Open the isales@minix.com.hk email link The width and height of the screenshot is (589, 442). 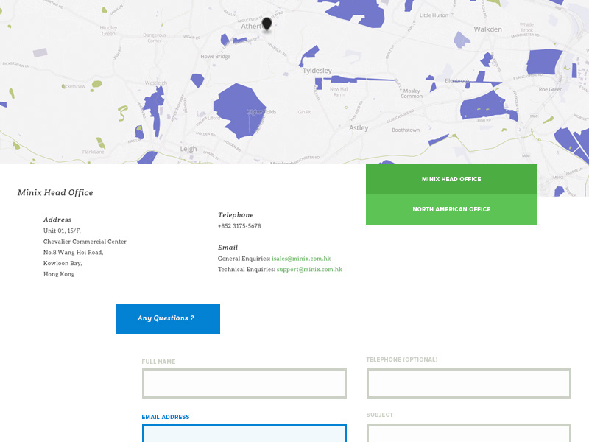coord(301,259)
